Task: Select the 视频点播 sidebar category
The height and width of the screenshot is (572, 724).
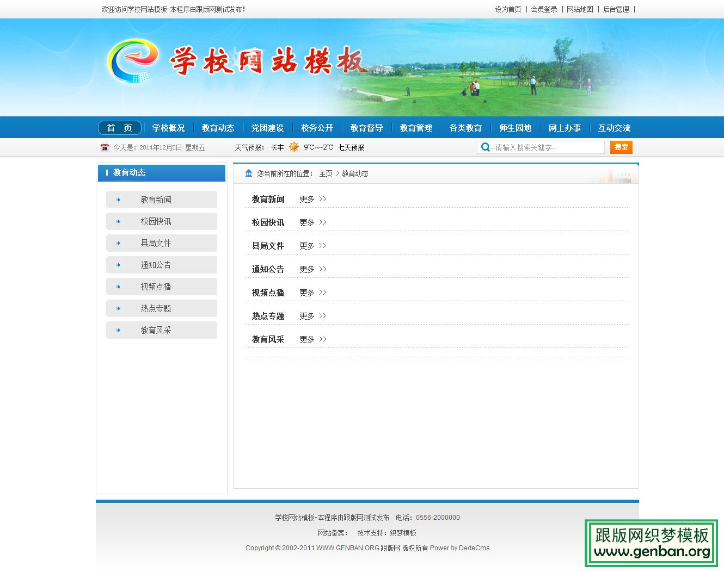Action: pyautogui.click(x=156, y=287)
